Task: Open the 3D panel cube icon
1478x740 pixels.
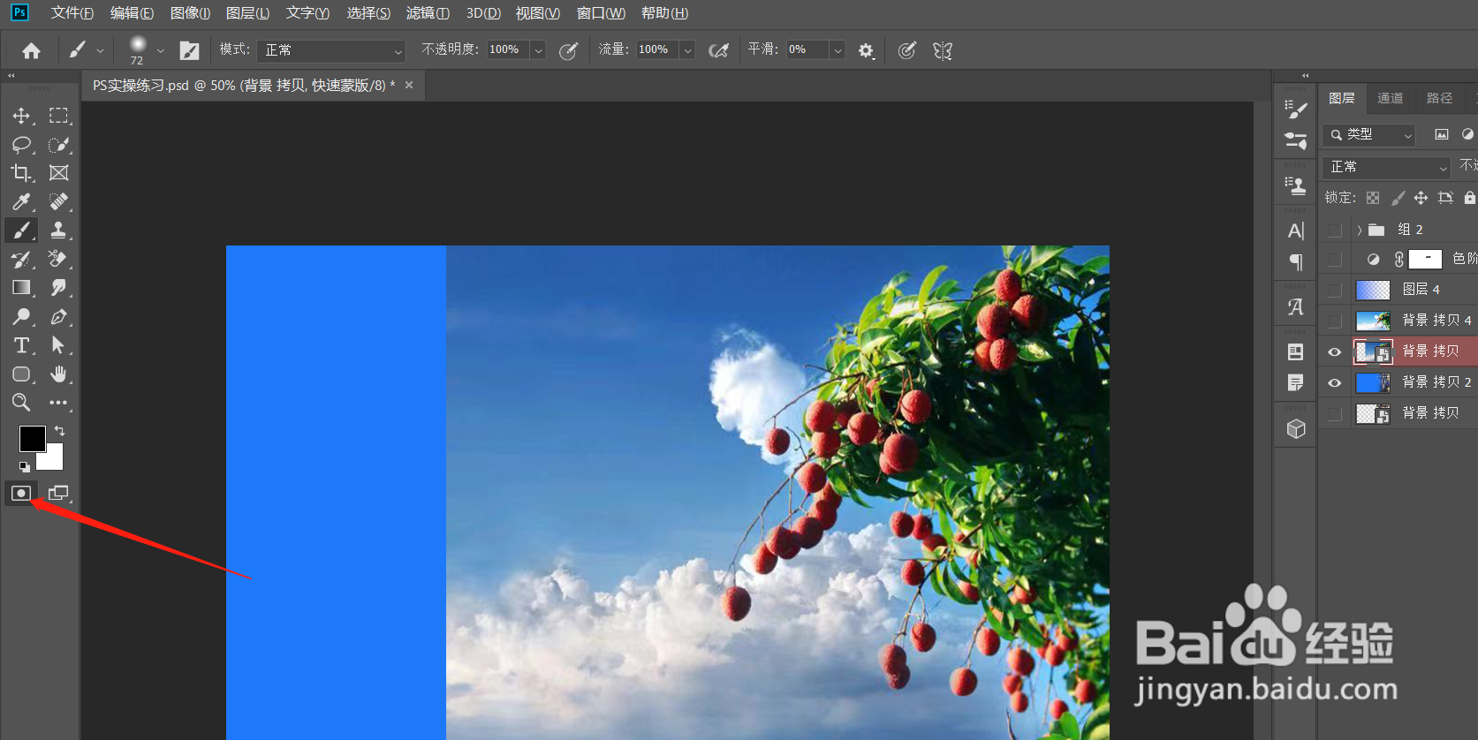Action: [1296, 428]
